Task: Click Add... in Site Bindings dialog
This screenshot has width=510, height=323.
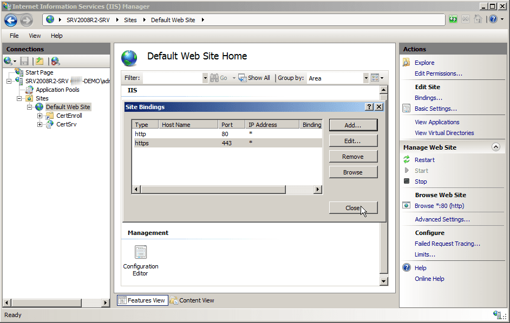Action: click(353, 125)
